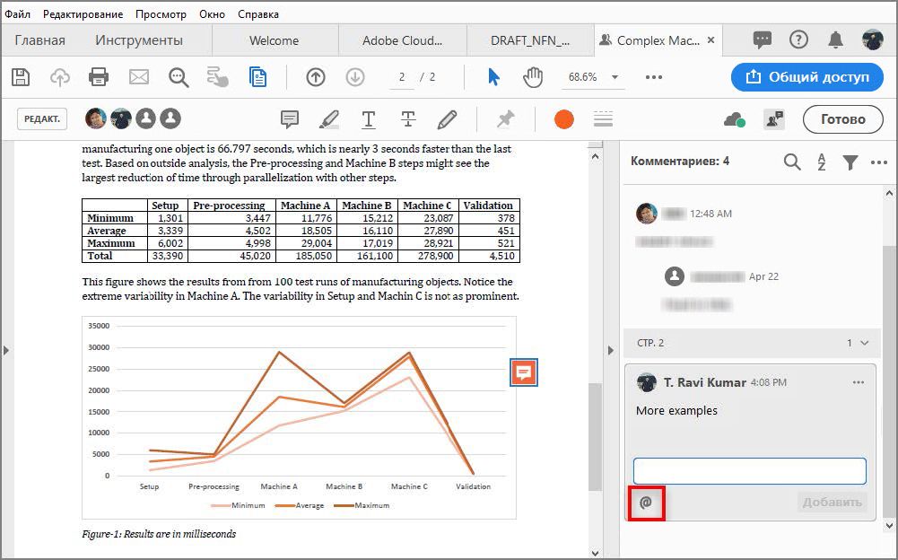Open zoom level dropdown arrow
Screen dimensions: 898x560
615,77
